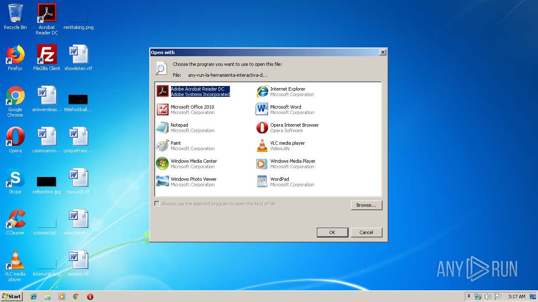The height and width of the screenshot is (302, 538).
Task: Select the CCleaner desktop shortcut
Action: click(15, 222)
